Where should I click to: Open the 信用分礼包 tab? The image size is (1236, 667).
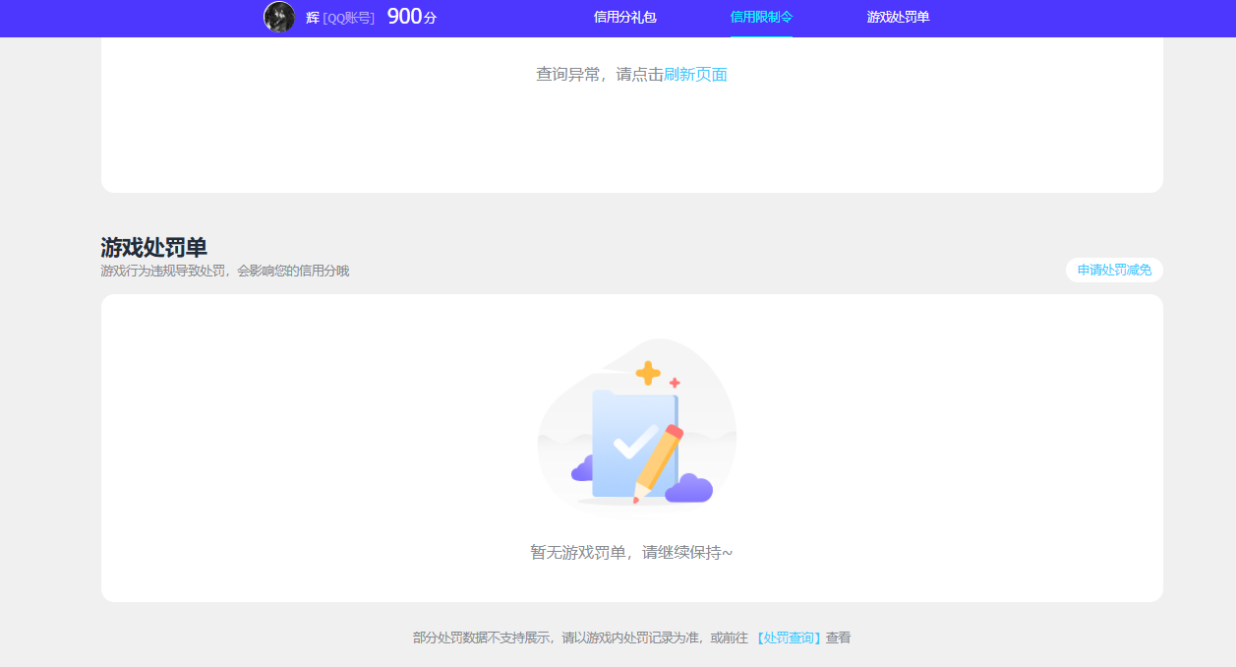(x=624, y=17)
